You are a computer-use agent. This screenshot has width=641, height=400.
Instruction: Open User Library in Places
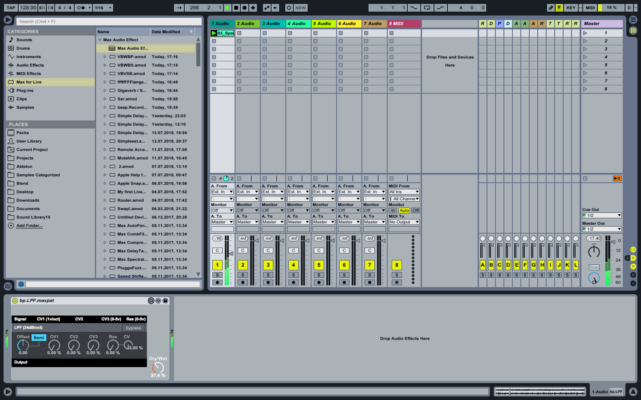[x=29, y=141]
